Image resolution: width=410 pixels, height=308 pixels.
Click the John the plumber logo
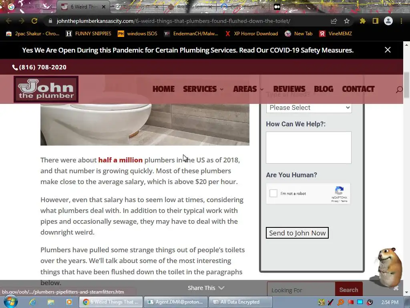(46, 89)
